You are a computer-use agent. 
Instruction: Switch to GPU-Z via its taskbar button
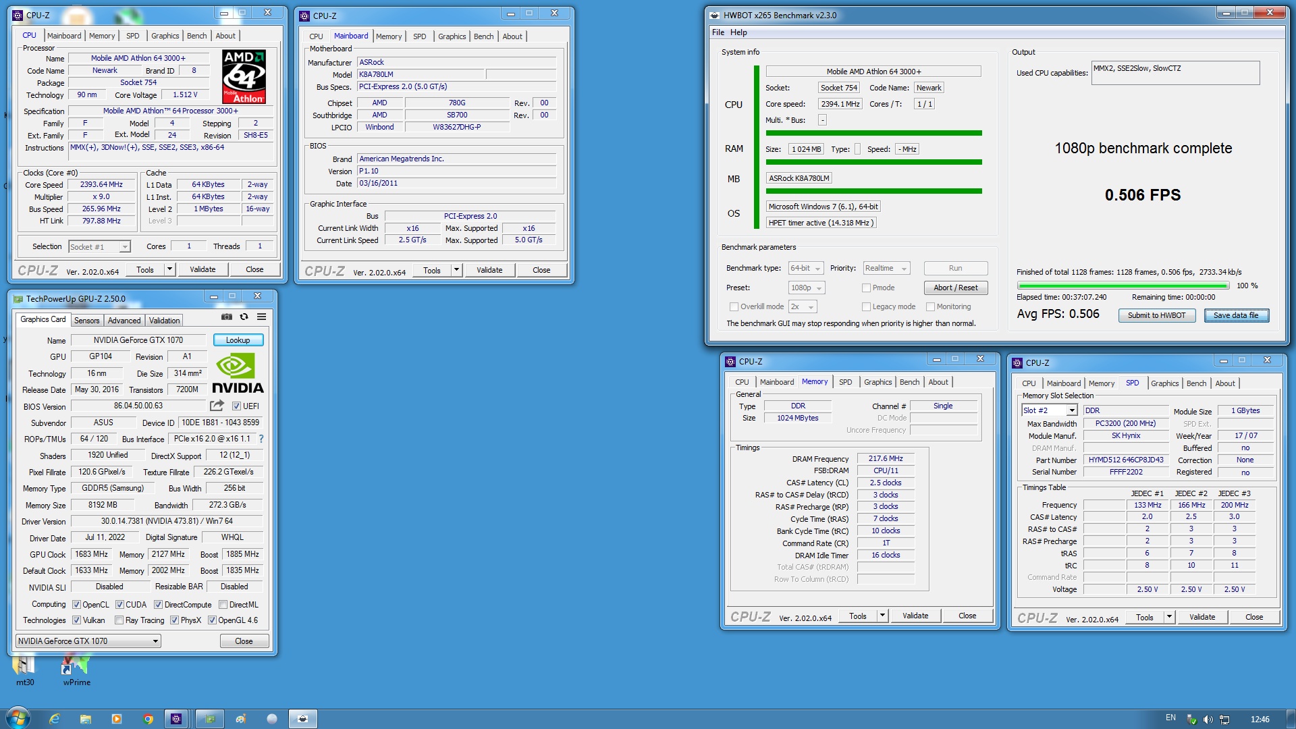pos(210,719)
